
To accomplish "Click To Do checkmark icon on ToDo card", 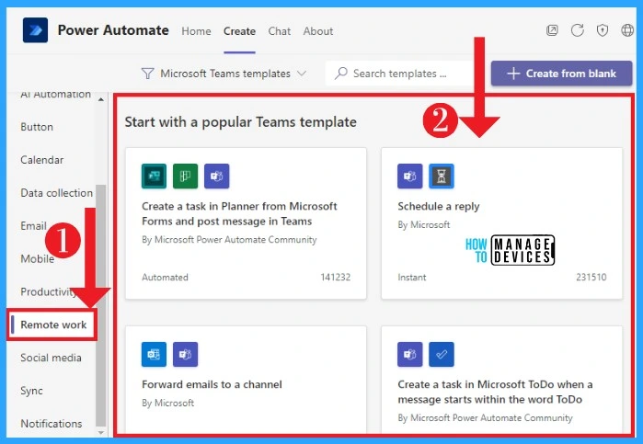I will (x=442, y=354).
